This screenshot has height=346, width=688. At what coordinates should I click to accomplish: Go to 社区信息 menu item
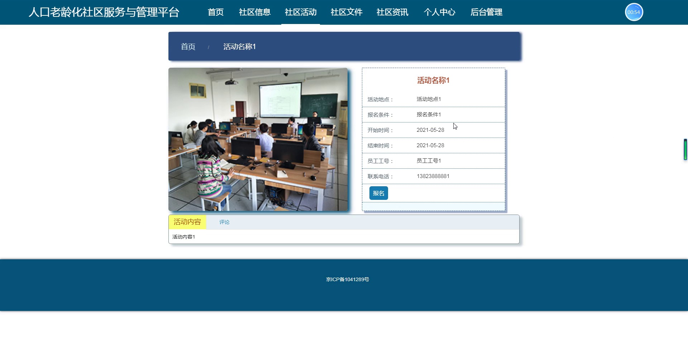(255, 12)
